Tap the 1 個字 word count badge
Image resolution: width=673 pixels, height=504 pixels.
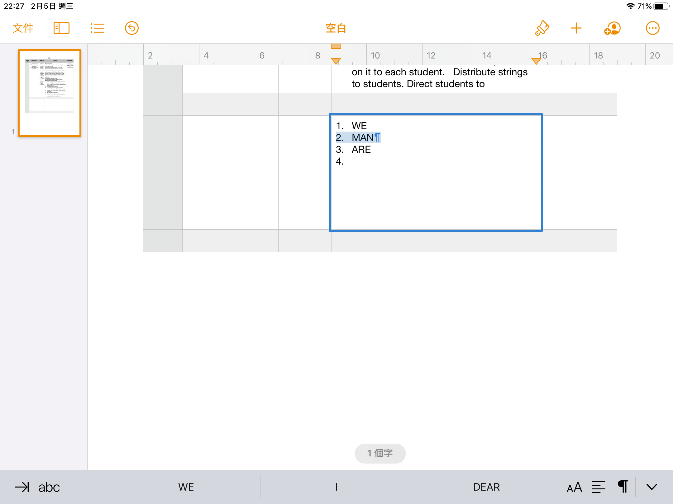point(380,453)
